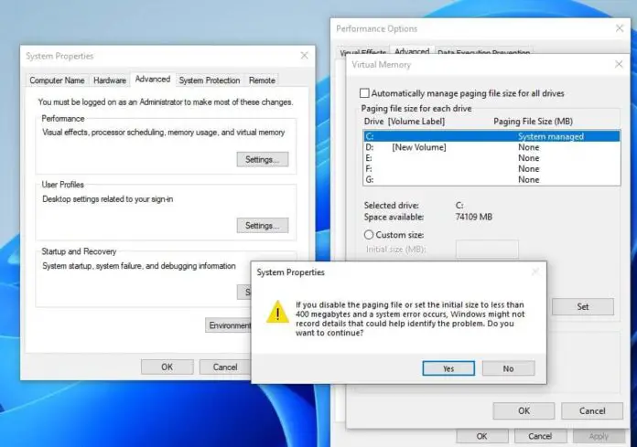Switch to the Computer Name tab
The width and height of the screenshot is (637, 447).
pos(57,80)
